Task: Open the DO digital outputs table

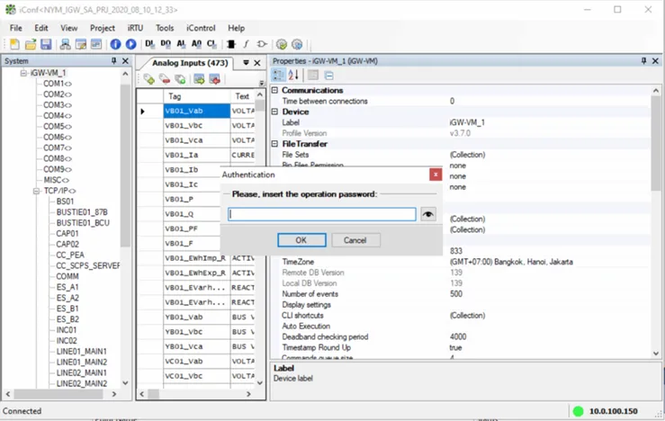Action: coord(166,44)
